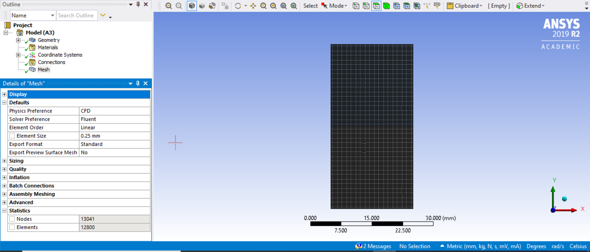Activate the Rotate tool
Viewport: 590px width, 252px height.
coord(238,6)
